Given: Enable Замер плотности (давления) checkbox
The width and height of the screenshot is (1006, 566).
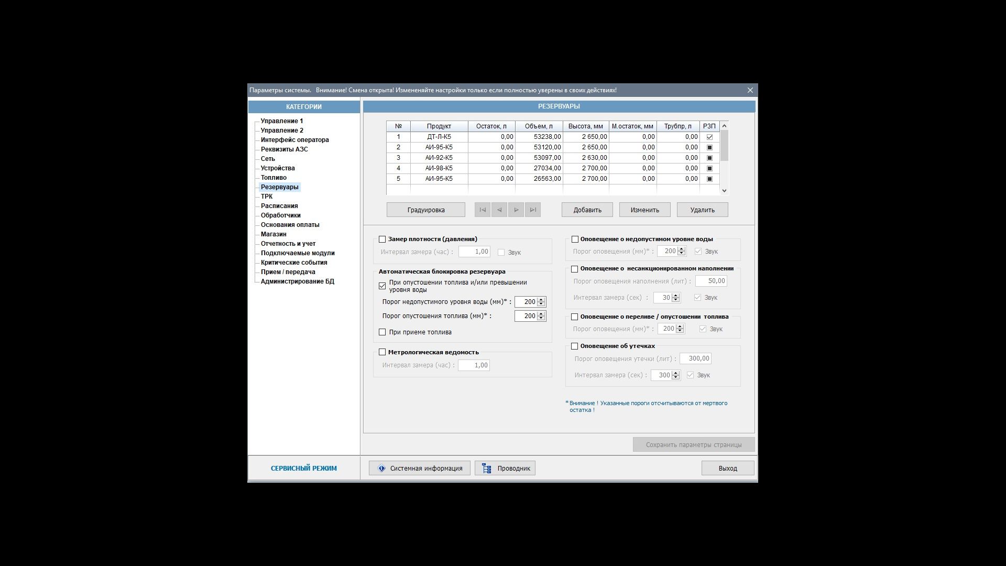Looking at the screenshot, I should [x=382, y=240].
